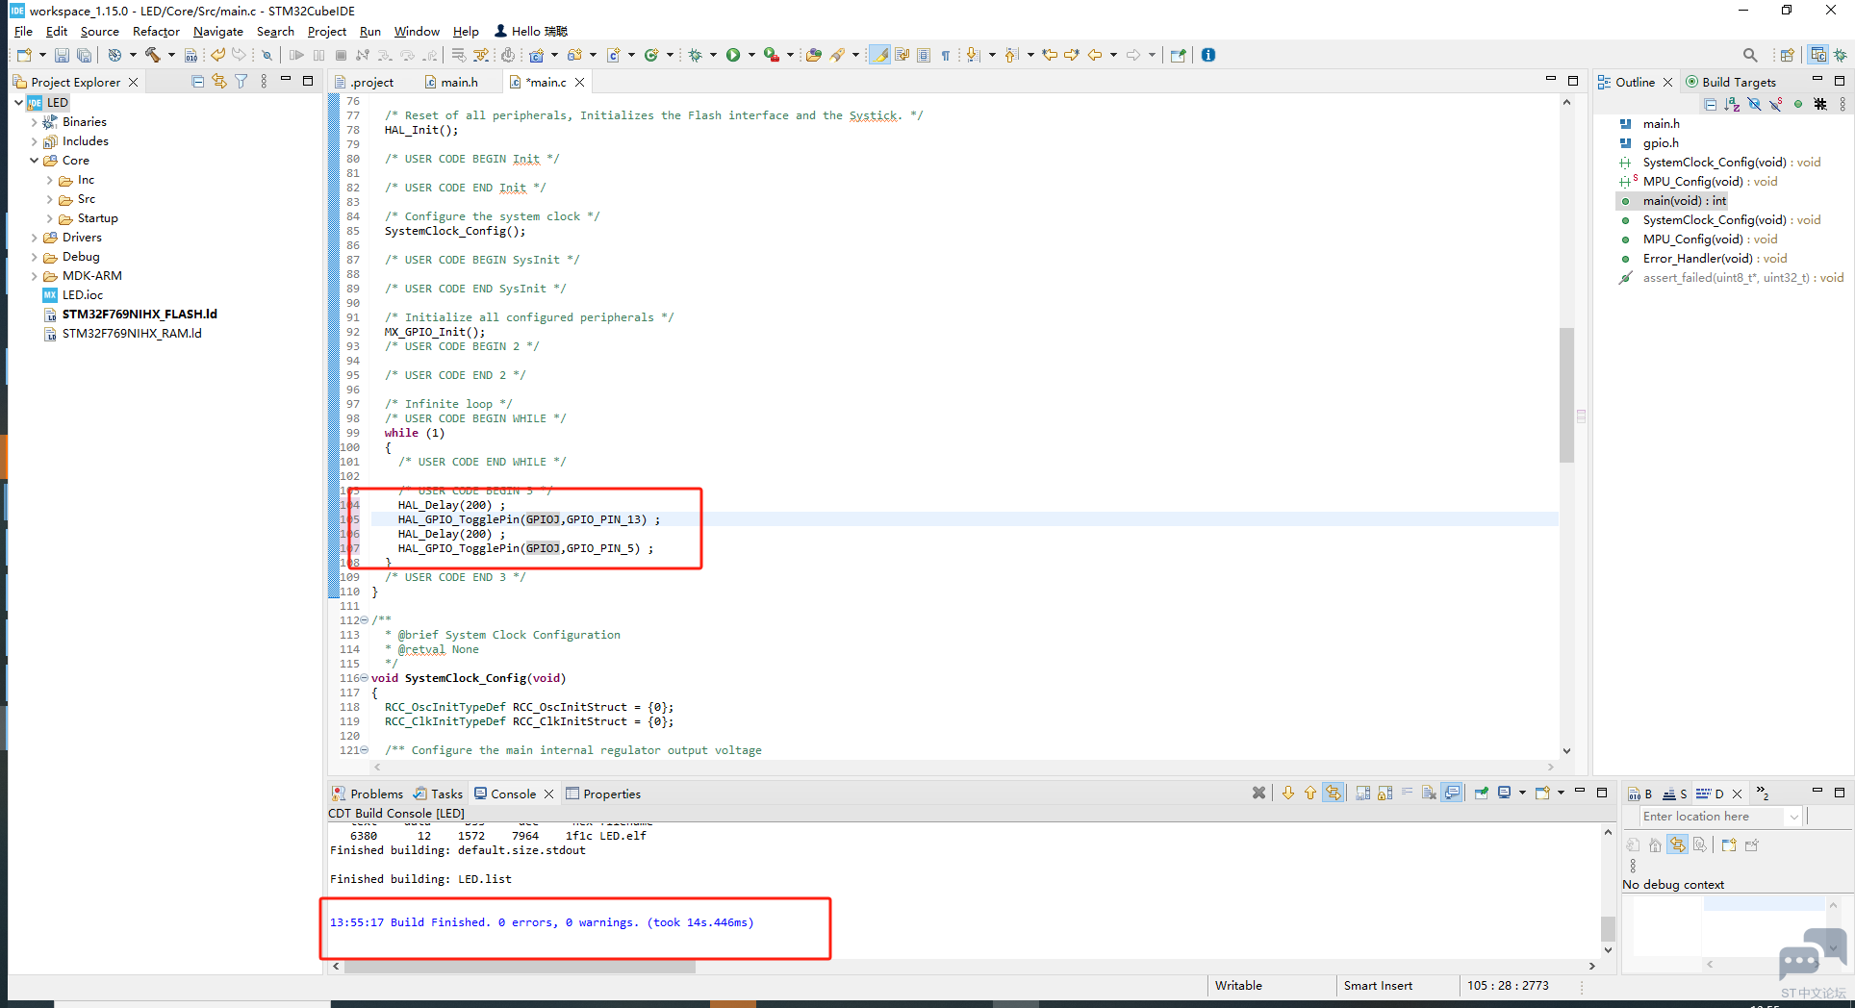Toggle the C/C++ perspective button
The width and height of the screenshot is (1855, 1008).
(1817, 55)
